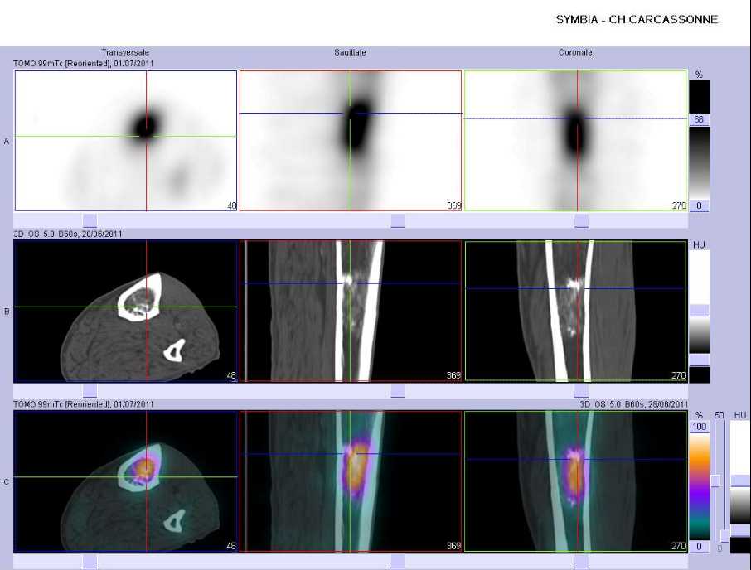Viewport: 751px width, 570px height.
Task: Click the row A label
Action: (x=7, y=141)
